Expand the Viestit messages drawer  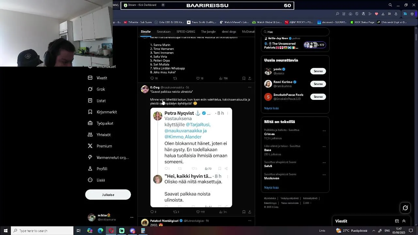point(404,221)
